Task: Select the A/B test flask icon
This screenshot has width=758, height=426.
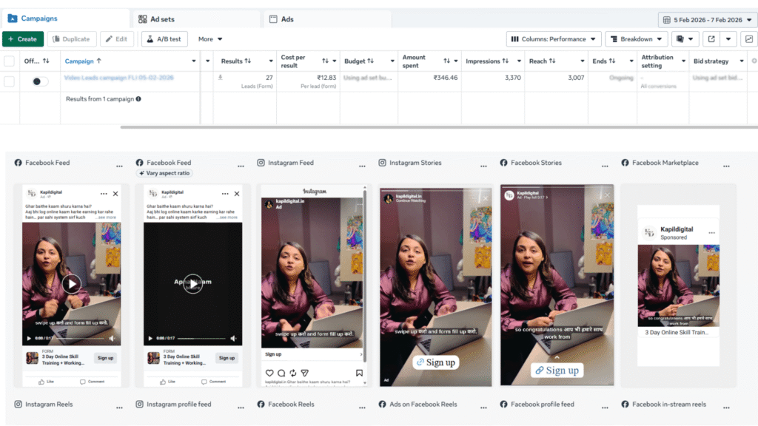Action: pyautogui.click(x=151, y=38)
